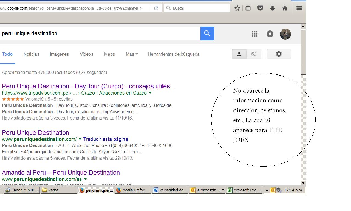This screenshot has width=351, height=211.
Task: Open Canon MP280 taskbar item
Action: [22, 190]
